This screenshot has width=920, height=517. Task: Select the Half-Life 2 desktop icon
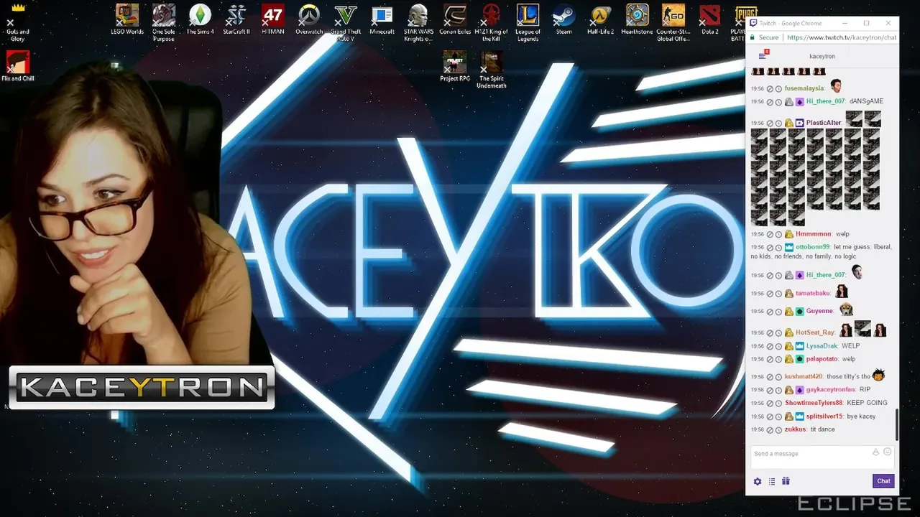click(601, 20)
